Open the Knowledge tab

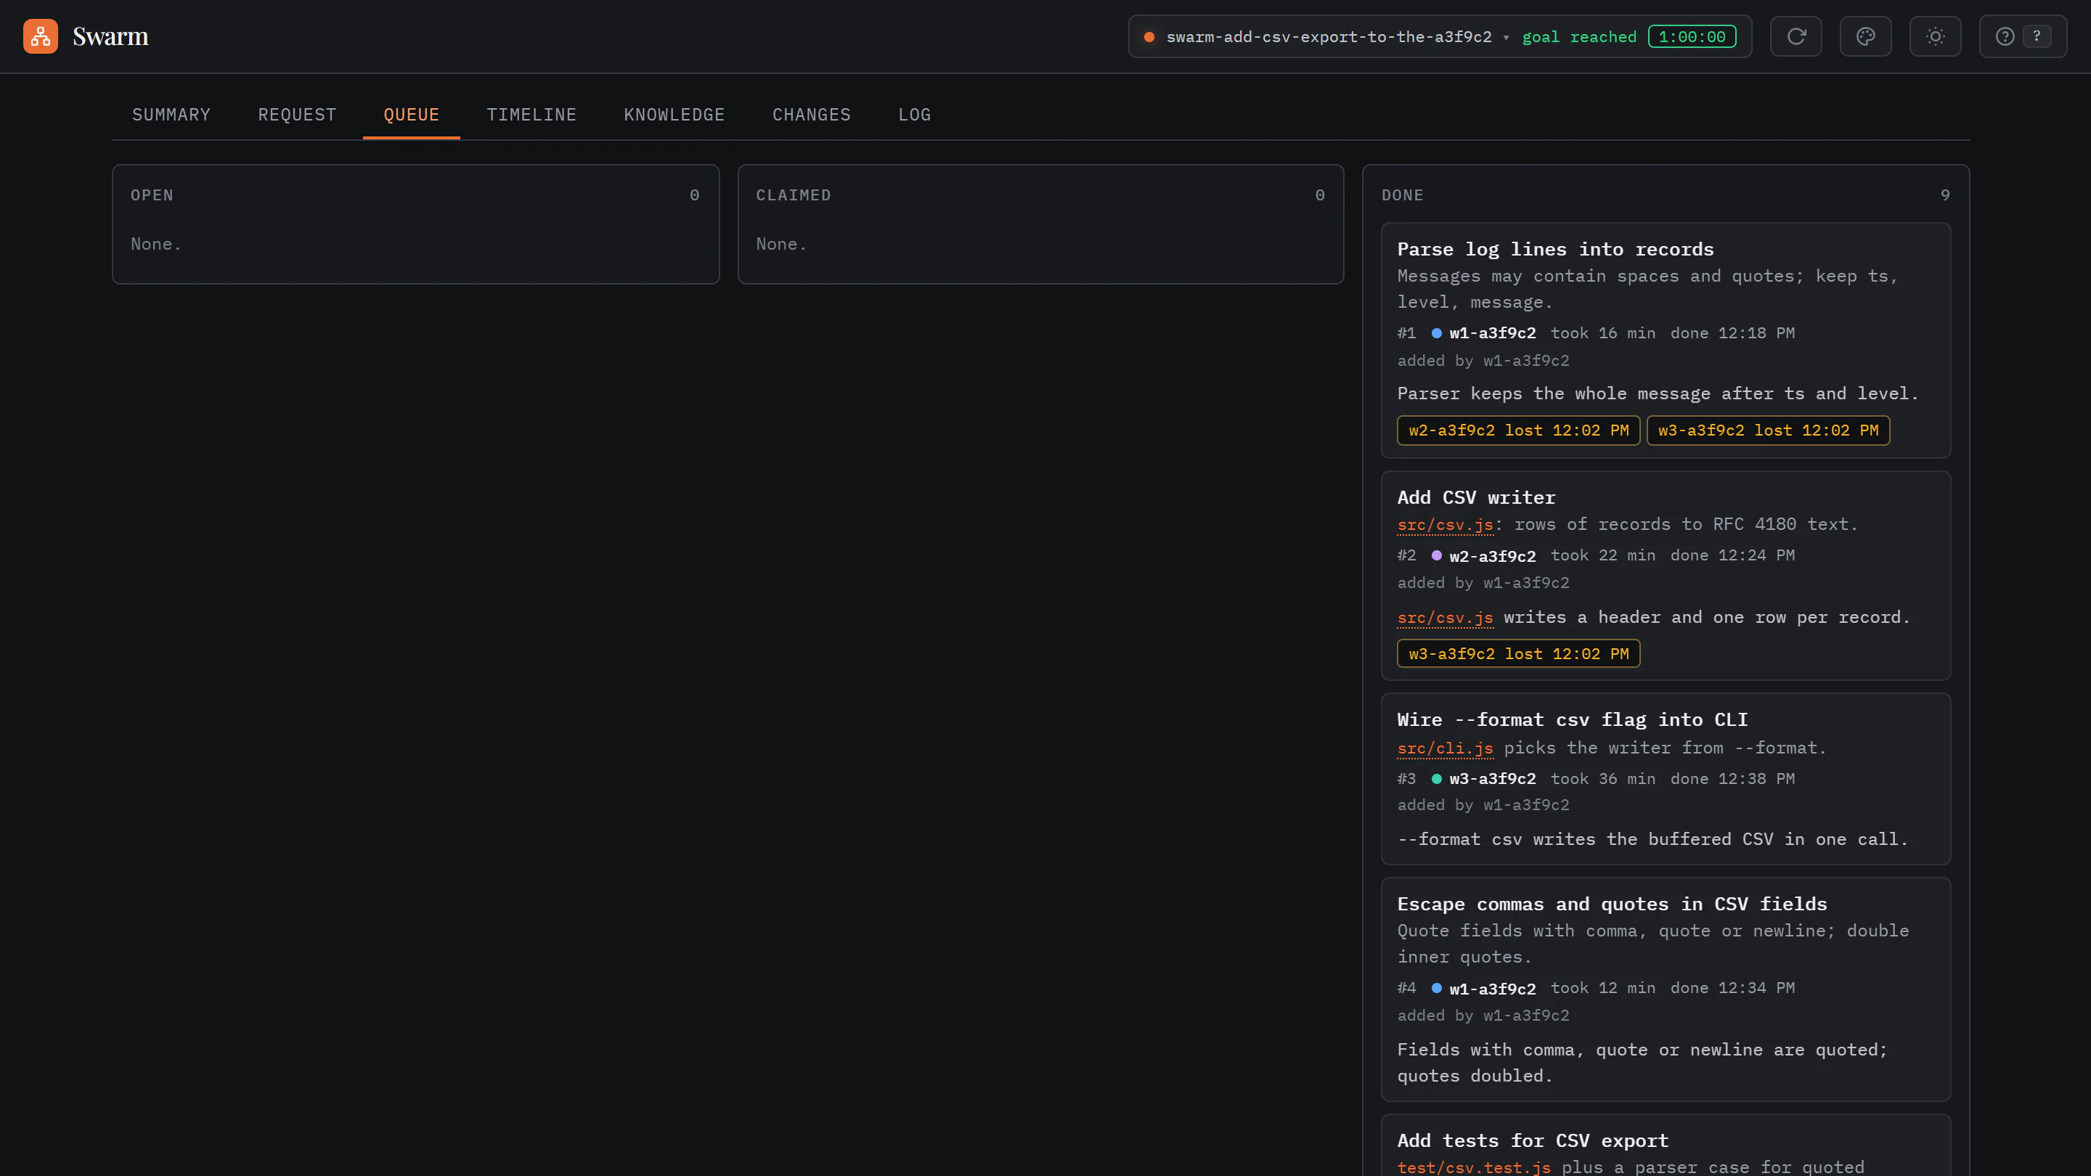coord(674,115)
